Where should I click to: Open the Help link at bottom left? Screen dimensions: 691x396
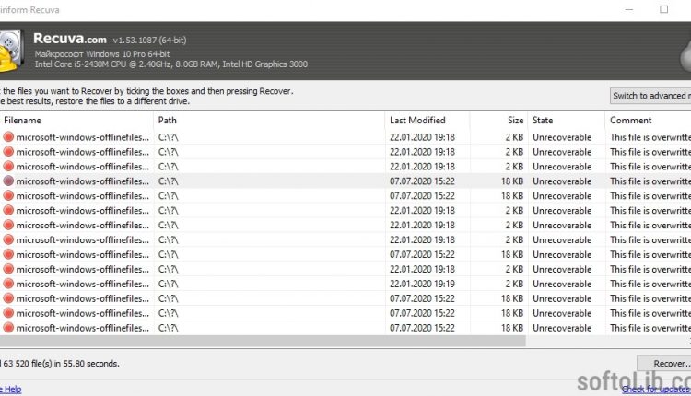(x=10, y=390)
